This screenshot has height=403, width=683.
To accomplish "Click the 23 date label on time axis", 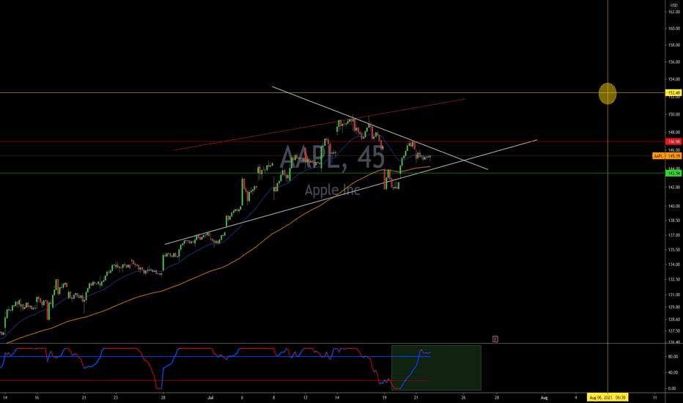I will click(116, 397).
